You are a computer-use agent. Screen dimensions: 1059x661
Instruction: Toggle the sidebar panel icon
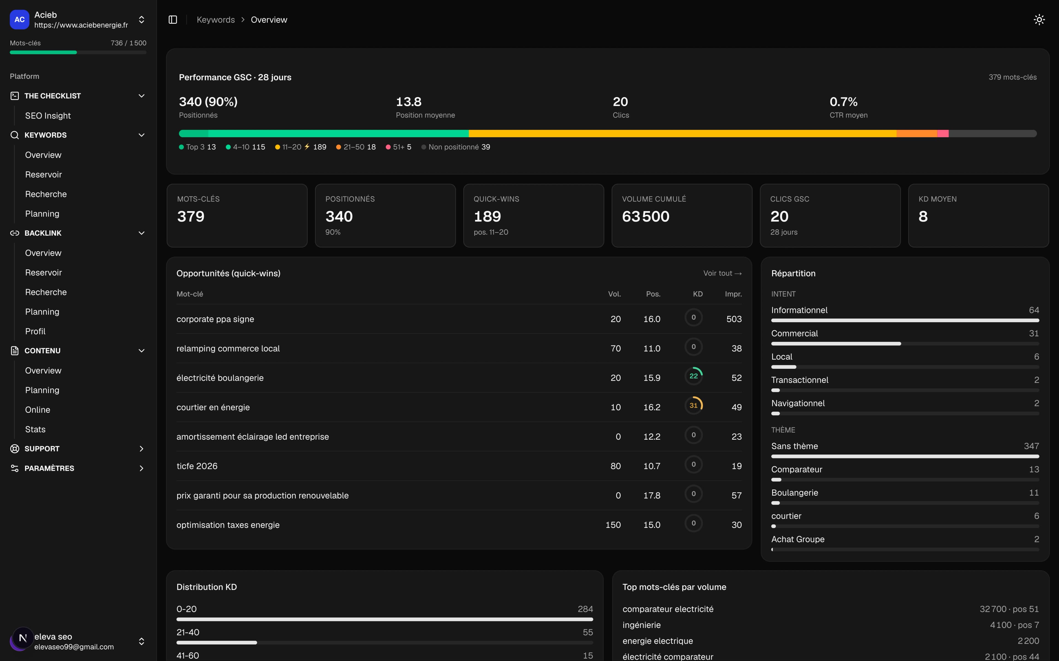pyautogui.click(x=173, y=20)
